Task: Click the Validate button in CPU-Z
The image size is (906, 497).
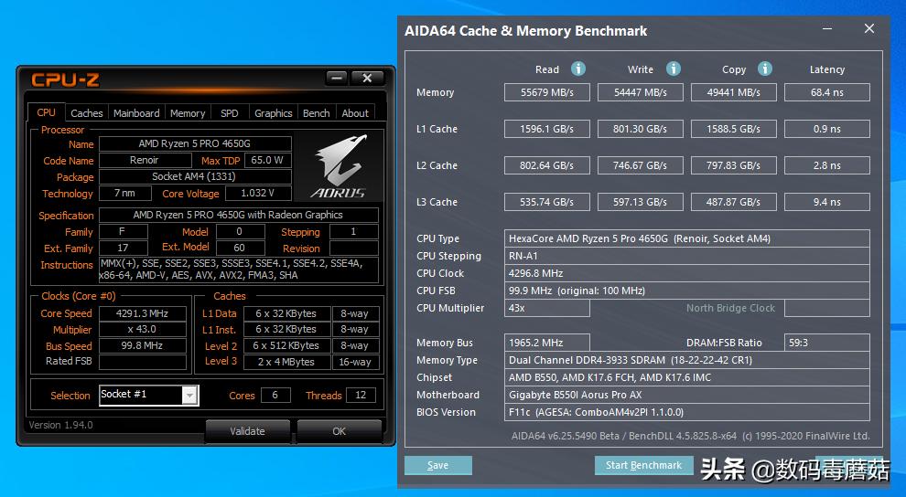Action: pyautogui.click(x=247, y=430)
